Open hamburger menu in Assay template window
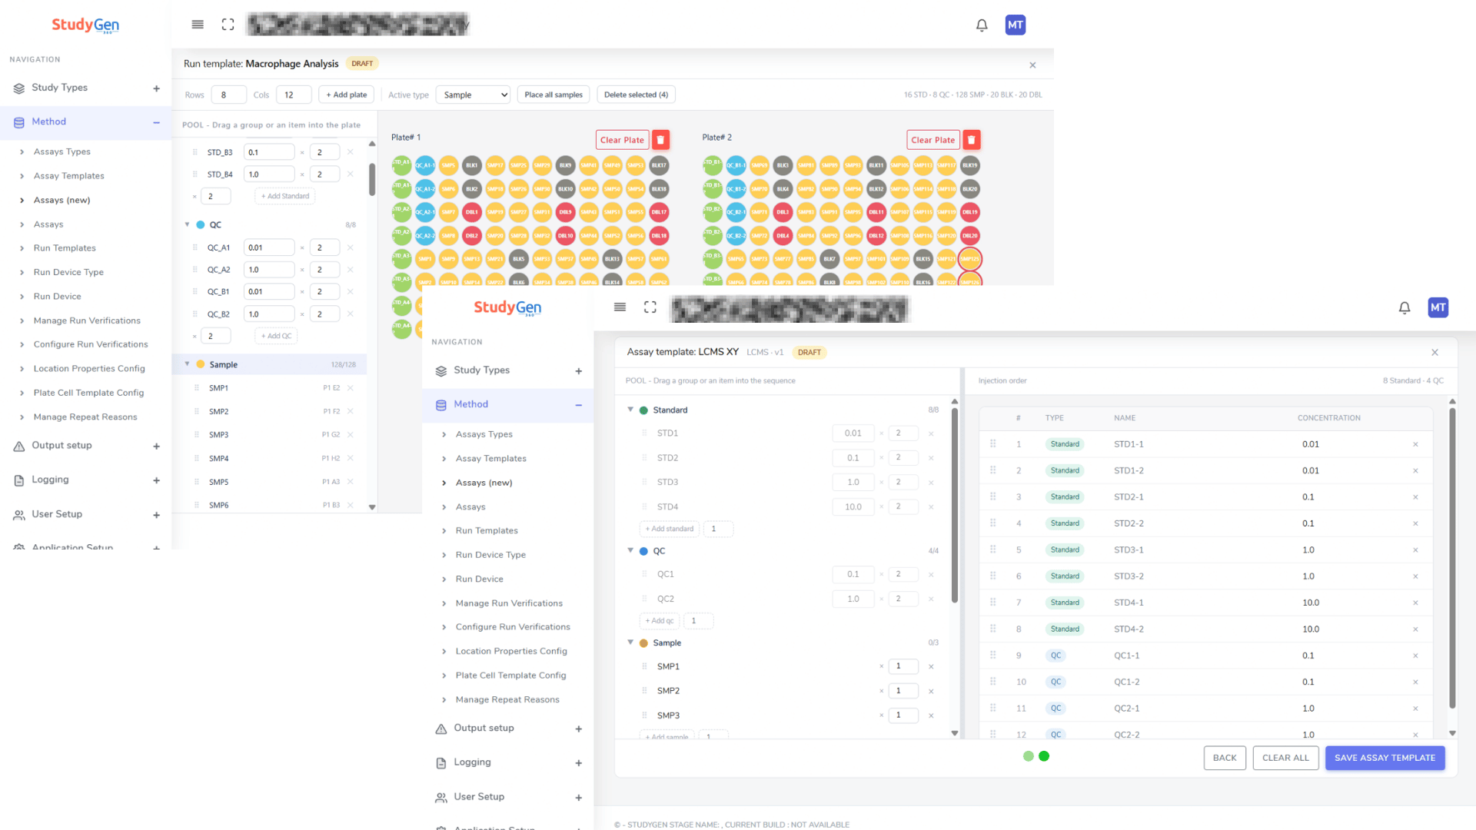The width and height of the screenshot is (1476, 830). coord(620,307)
